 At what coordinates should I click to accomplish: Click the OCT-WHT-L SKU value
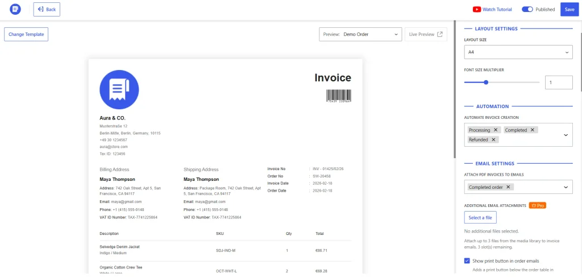[x=226, y=271]
